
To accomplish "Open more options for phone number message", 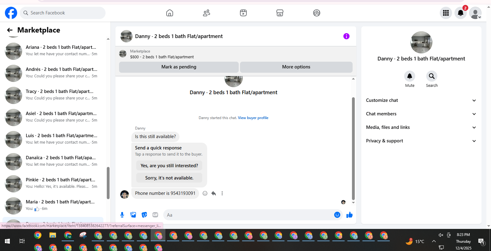I will pyautogui.click(x=222, y=193).
